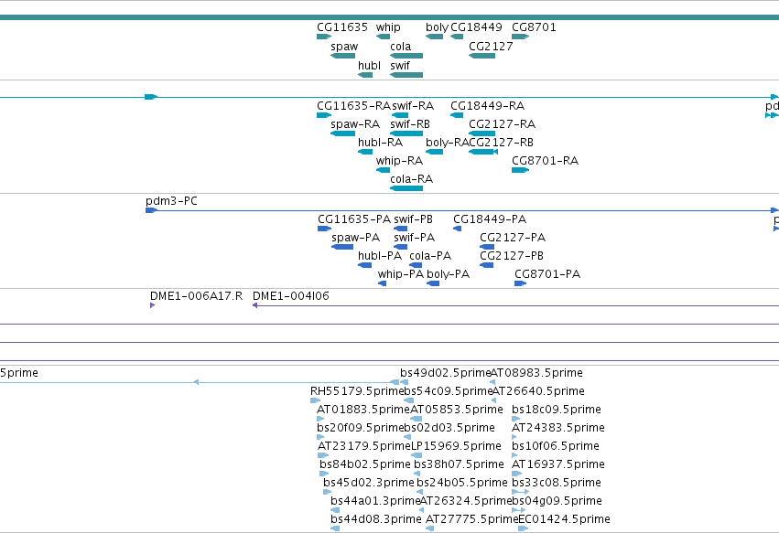Select the bs20f09.5prime EST

[x=320, y=437]
